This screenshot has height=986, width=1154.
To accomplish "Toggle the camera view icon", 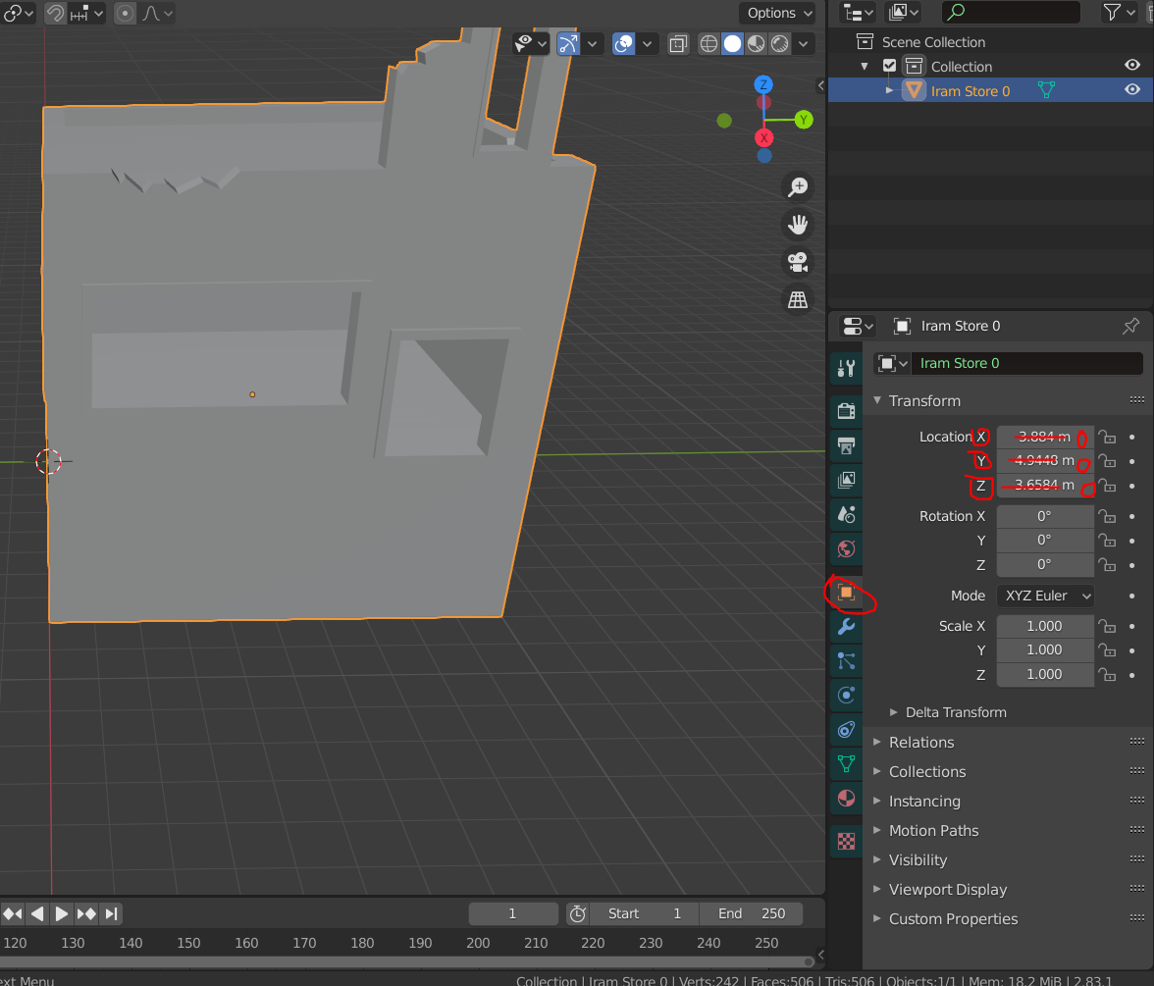I will click(x=798, y=262).
